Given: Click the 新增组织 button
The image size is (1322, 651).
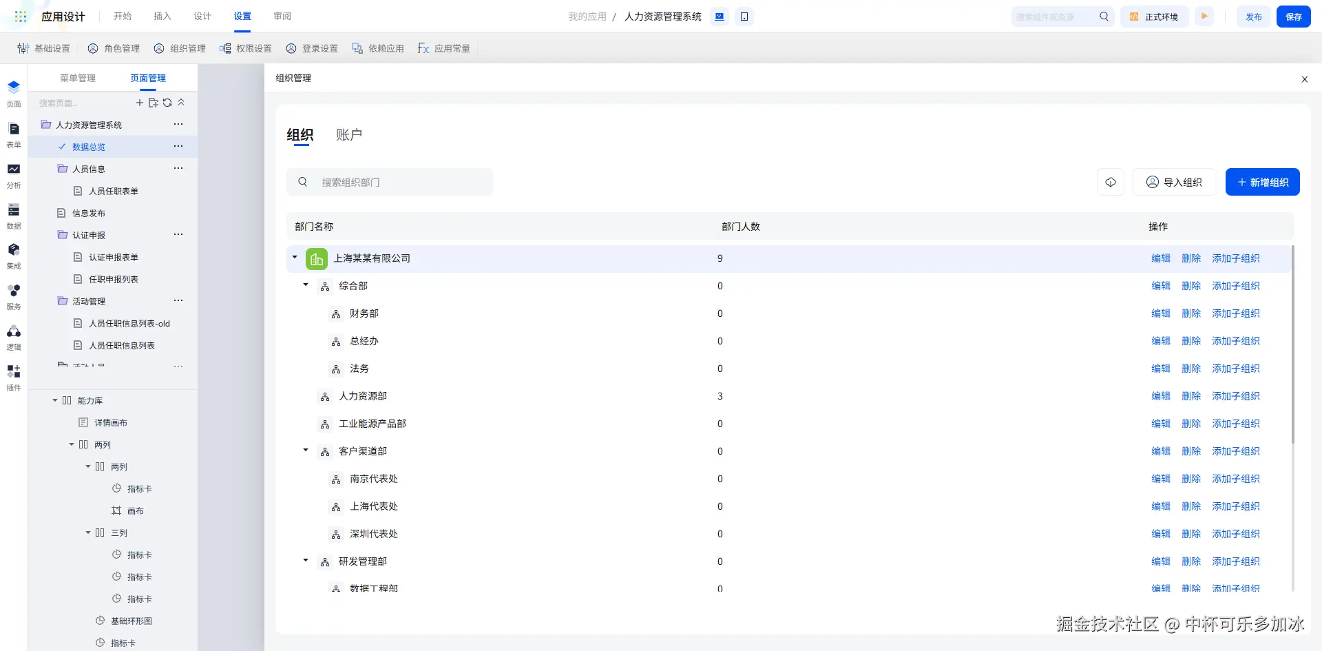Looking at the screenshot, I should click(1263, 182).
